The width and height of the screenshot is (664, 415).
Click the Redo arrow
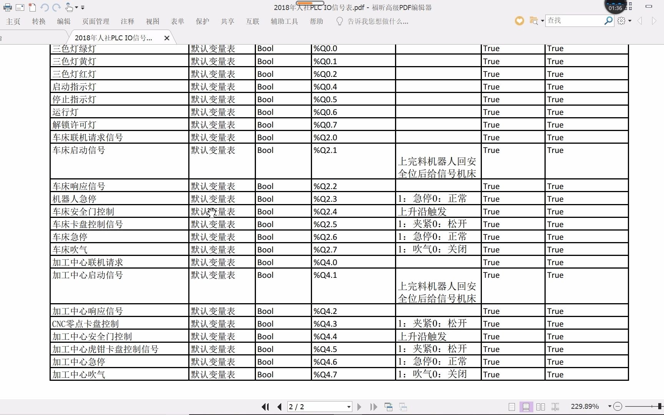(56, 7)
